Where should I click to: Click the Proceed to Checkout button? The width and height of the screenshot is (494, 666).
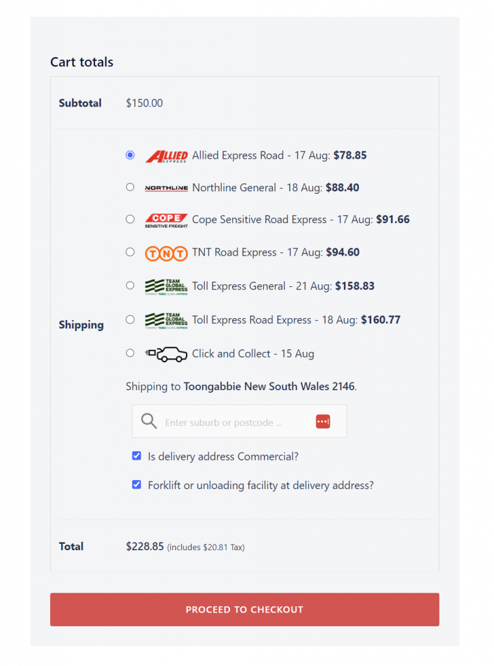(244, 609)
